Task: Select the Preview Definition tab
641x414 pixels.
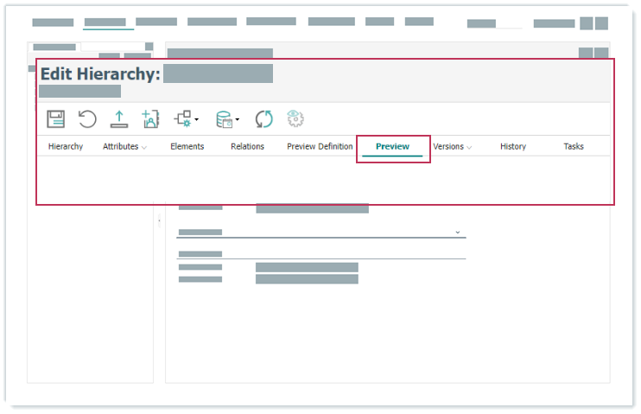Action: point(320,147)
